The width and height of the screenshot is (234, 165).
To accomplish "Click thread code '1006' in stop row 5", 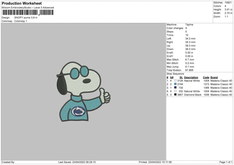I will click(x=206, y=95).
